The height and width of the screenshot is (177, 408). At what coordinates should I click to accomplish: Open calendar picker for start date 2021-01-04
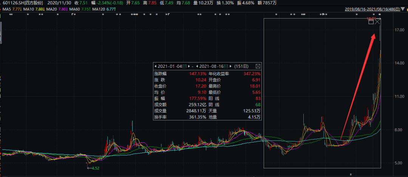coord(185,66)
